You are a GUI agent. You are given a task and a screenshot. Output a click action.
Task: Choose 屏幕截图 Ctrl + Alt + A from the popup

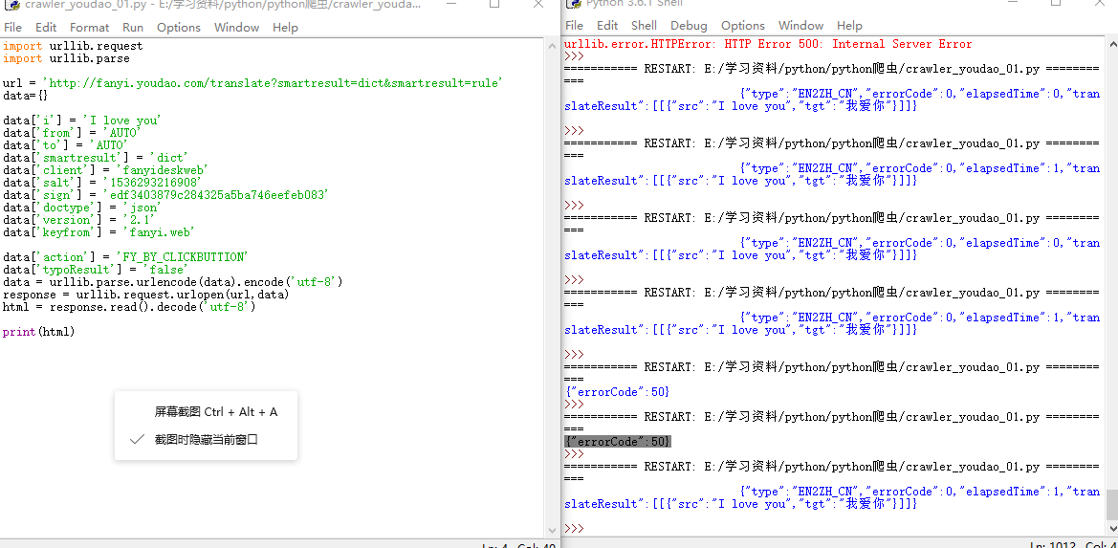click(x=215, y=412)
